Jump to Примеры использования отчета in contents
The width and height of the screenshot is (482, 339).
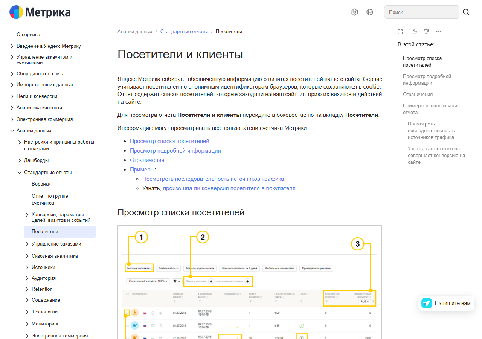point(431,109)
